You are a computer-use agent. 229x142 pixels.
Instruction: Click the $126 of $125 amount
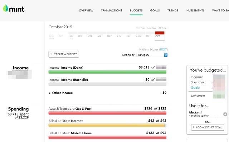(x=155, y=108)
